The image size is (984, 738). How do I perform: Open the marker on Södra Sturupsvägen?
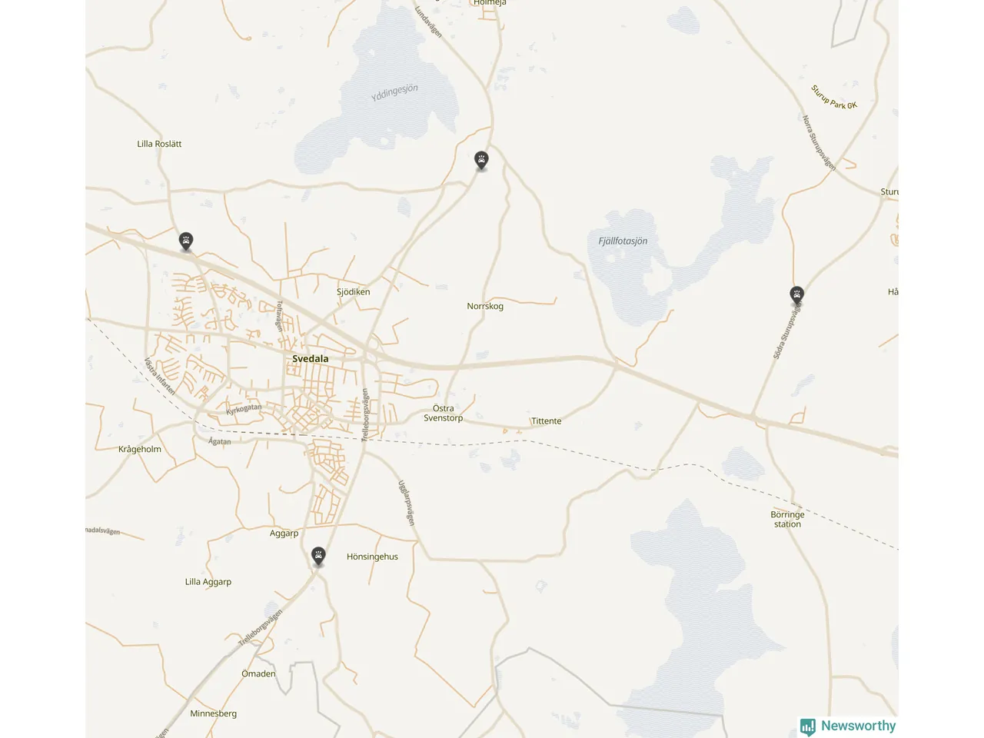tap(797, 295)
